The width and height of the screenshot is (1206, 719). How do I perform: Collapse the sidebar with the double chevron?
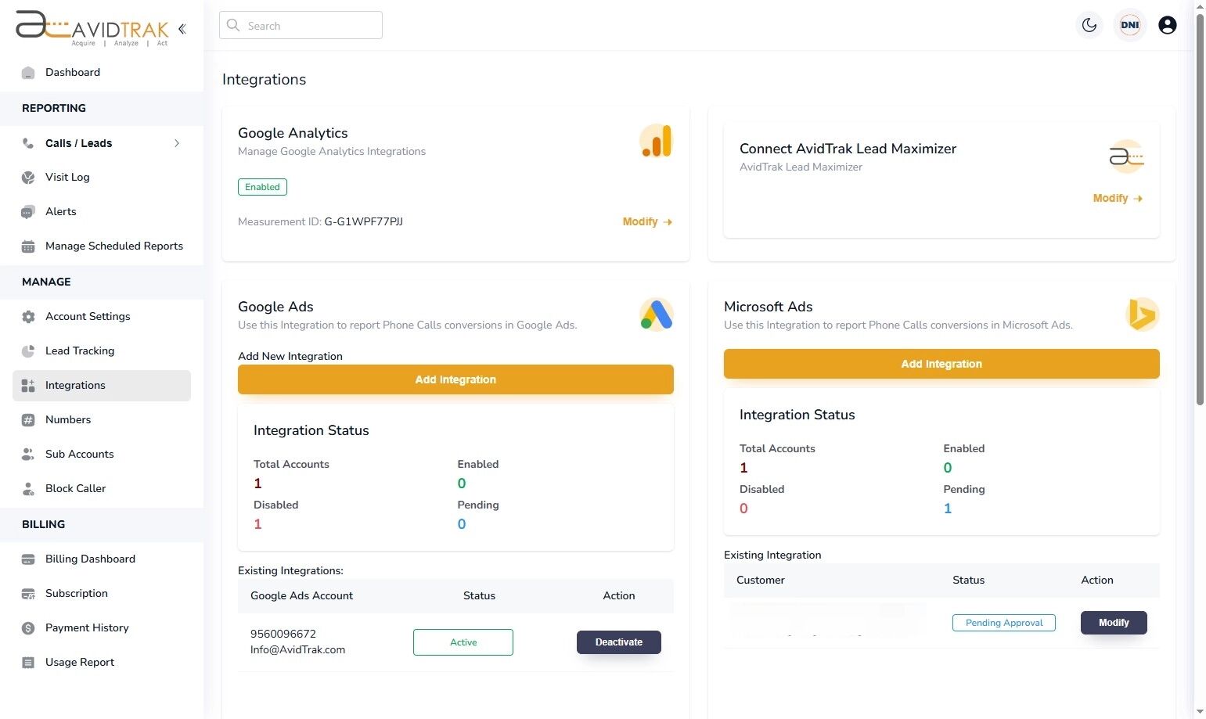coord(182,29)
